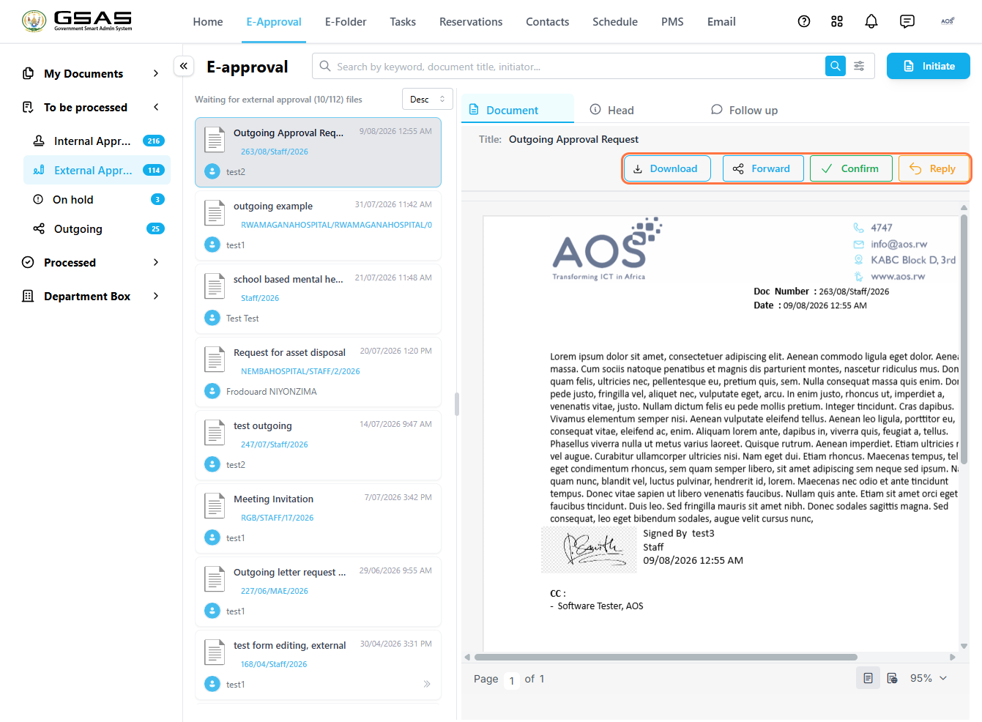Image resolution: width=982 pixels, height=722 pixels.
Task: Click the double arrow on test form editing row
Action: [x=427, y=684]
